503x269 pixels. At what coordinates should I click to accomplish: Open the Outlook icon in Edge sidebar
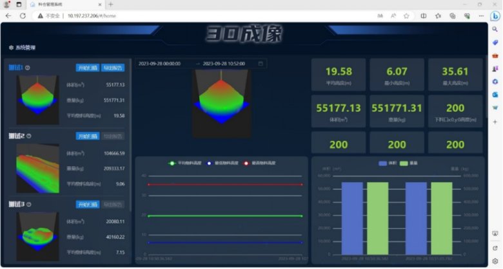click(495, 95)
